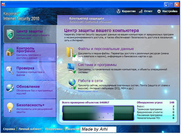Click the gear Settings icon
181x134 pixels.
159,11
